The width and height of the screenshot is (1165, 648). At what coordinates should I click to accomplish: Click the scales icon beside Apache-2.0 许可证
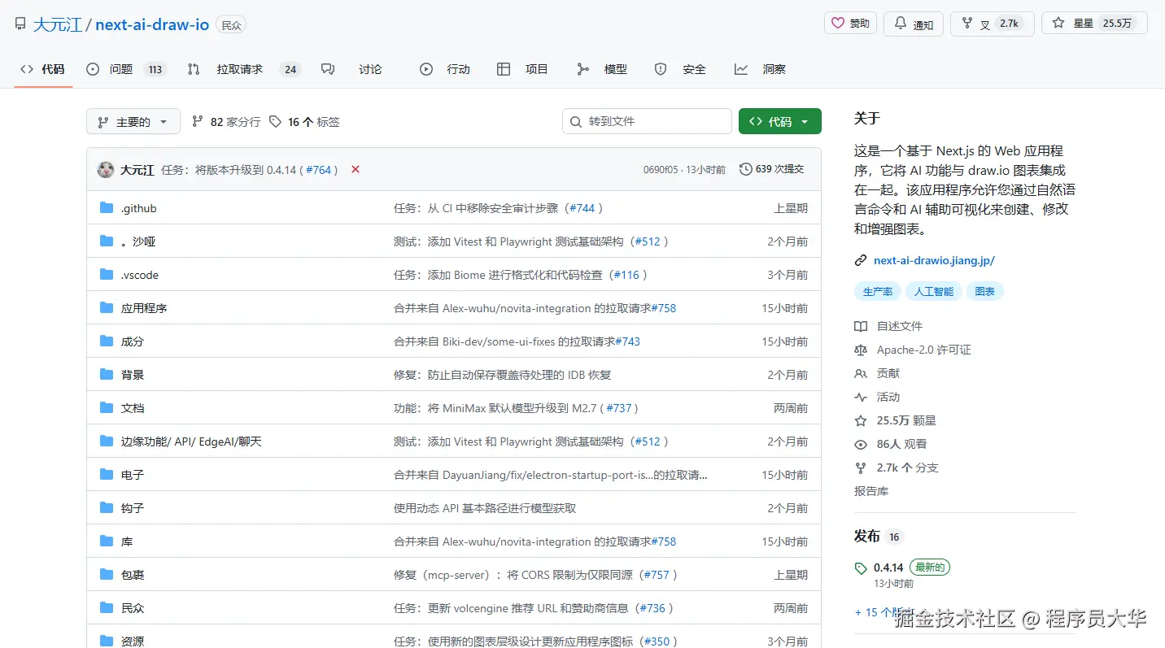click(x=861, y=350)
